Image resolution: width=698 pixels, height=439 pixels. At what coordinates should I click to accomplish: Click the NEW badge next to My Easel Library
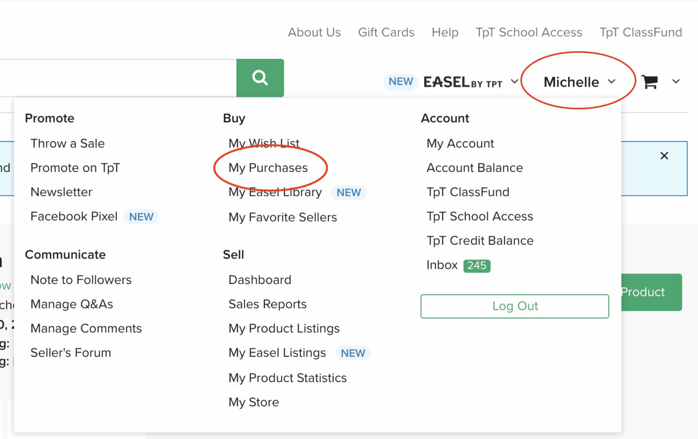tap(349, 192)
